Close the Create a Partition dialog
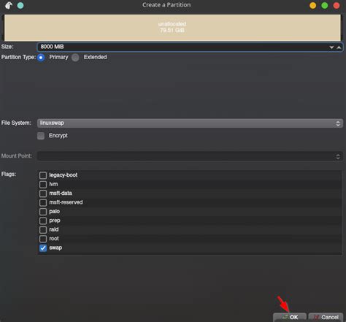346x322 pixels. point(337,5)
